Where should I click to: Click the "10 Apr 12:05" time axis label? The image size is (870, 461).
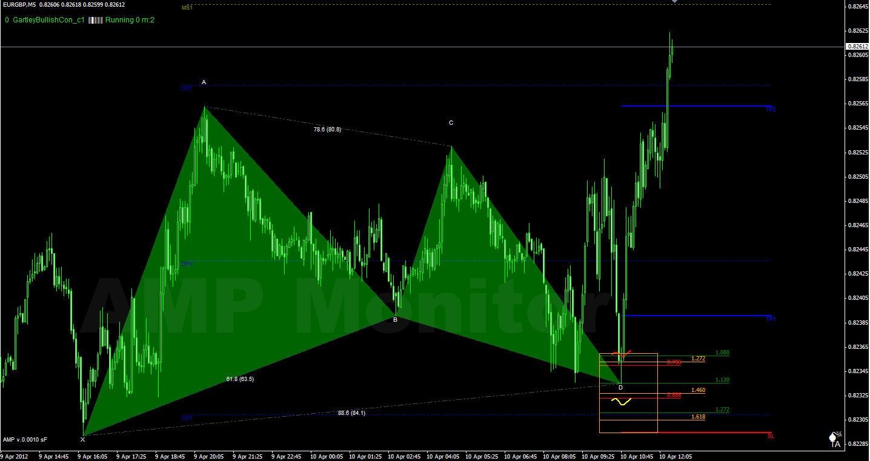pyautogui.click(x=676, y=457)
